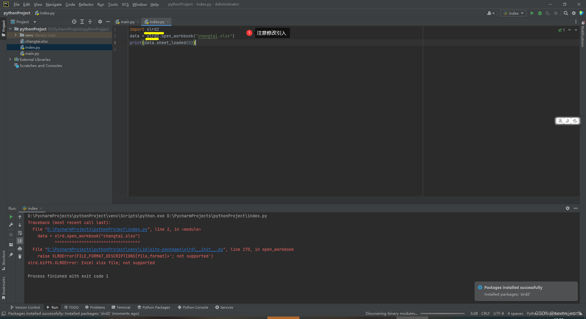Print the Run console output
586x319 pixels.
20,249
